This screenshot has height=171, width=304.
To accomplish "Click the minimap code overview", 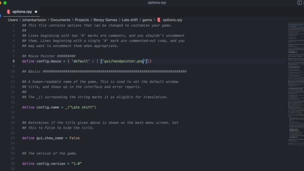I will [x=296, y=84].
